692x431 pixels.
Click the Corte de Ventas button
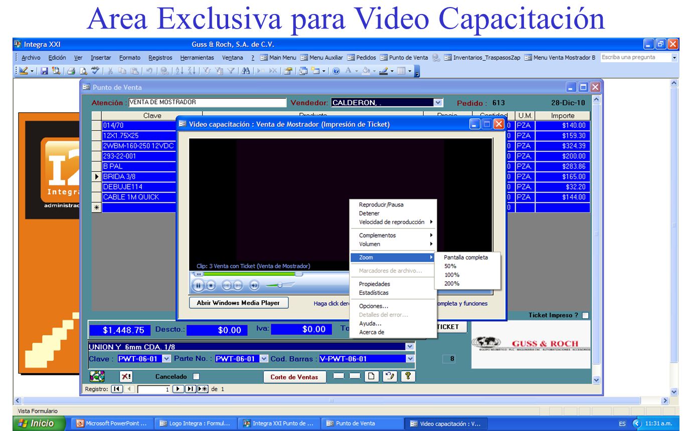tap(294, 377)
